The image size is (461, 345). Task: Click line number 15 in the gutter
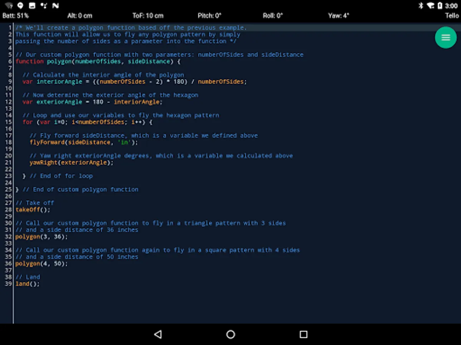click(8, 122)
